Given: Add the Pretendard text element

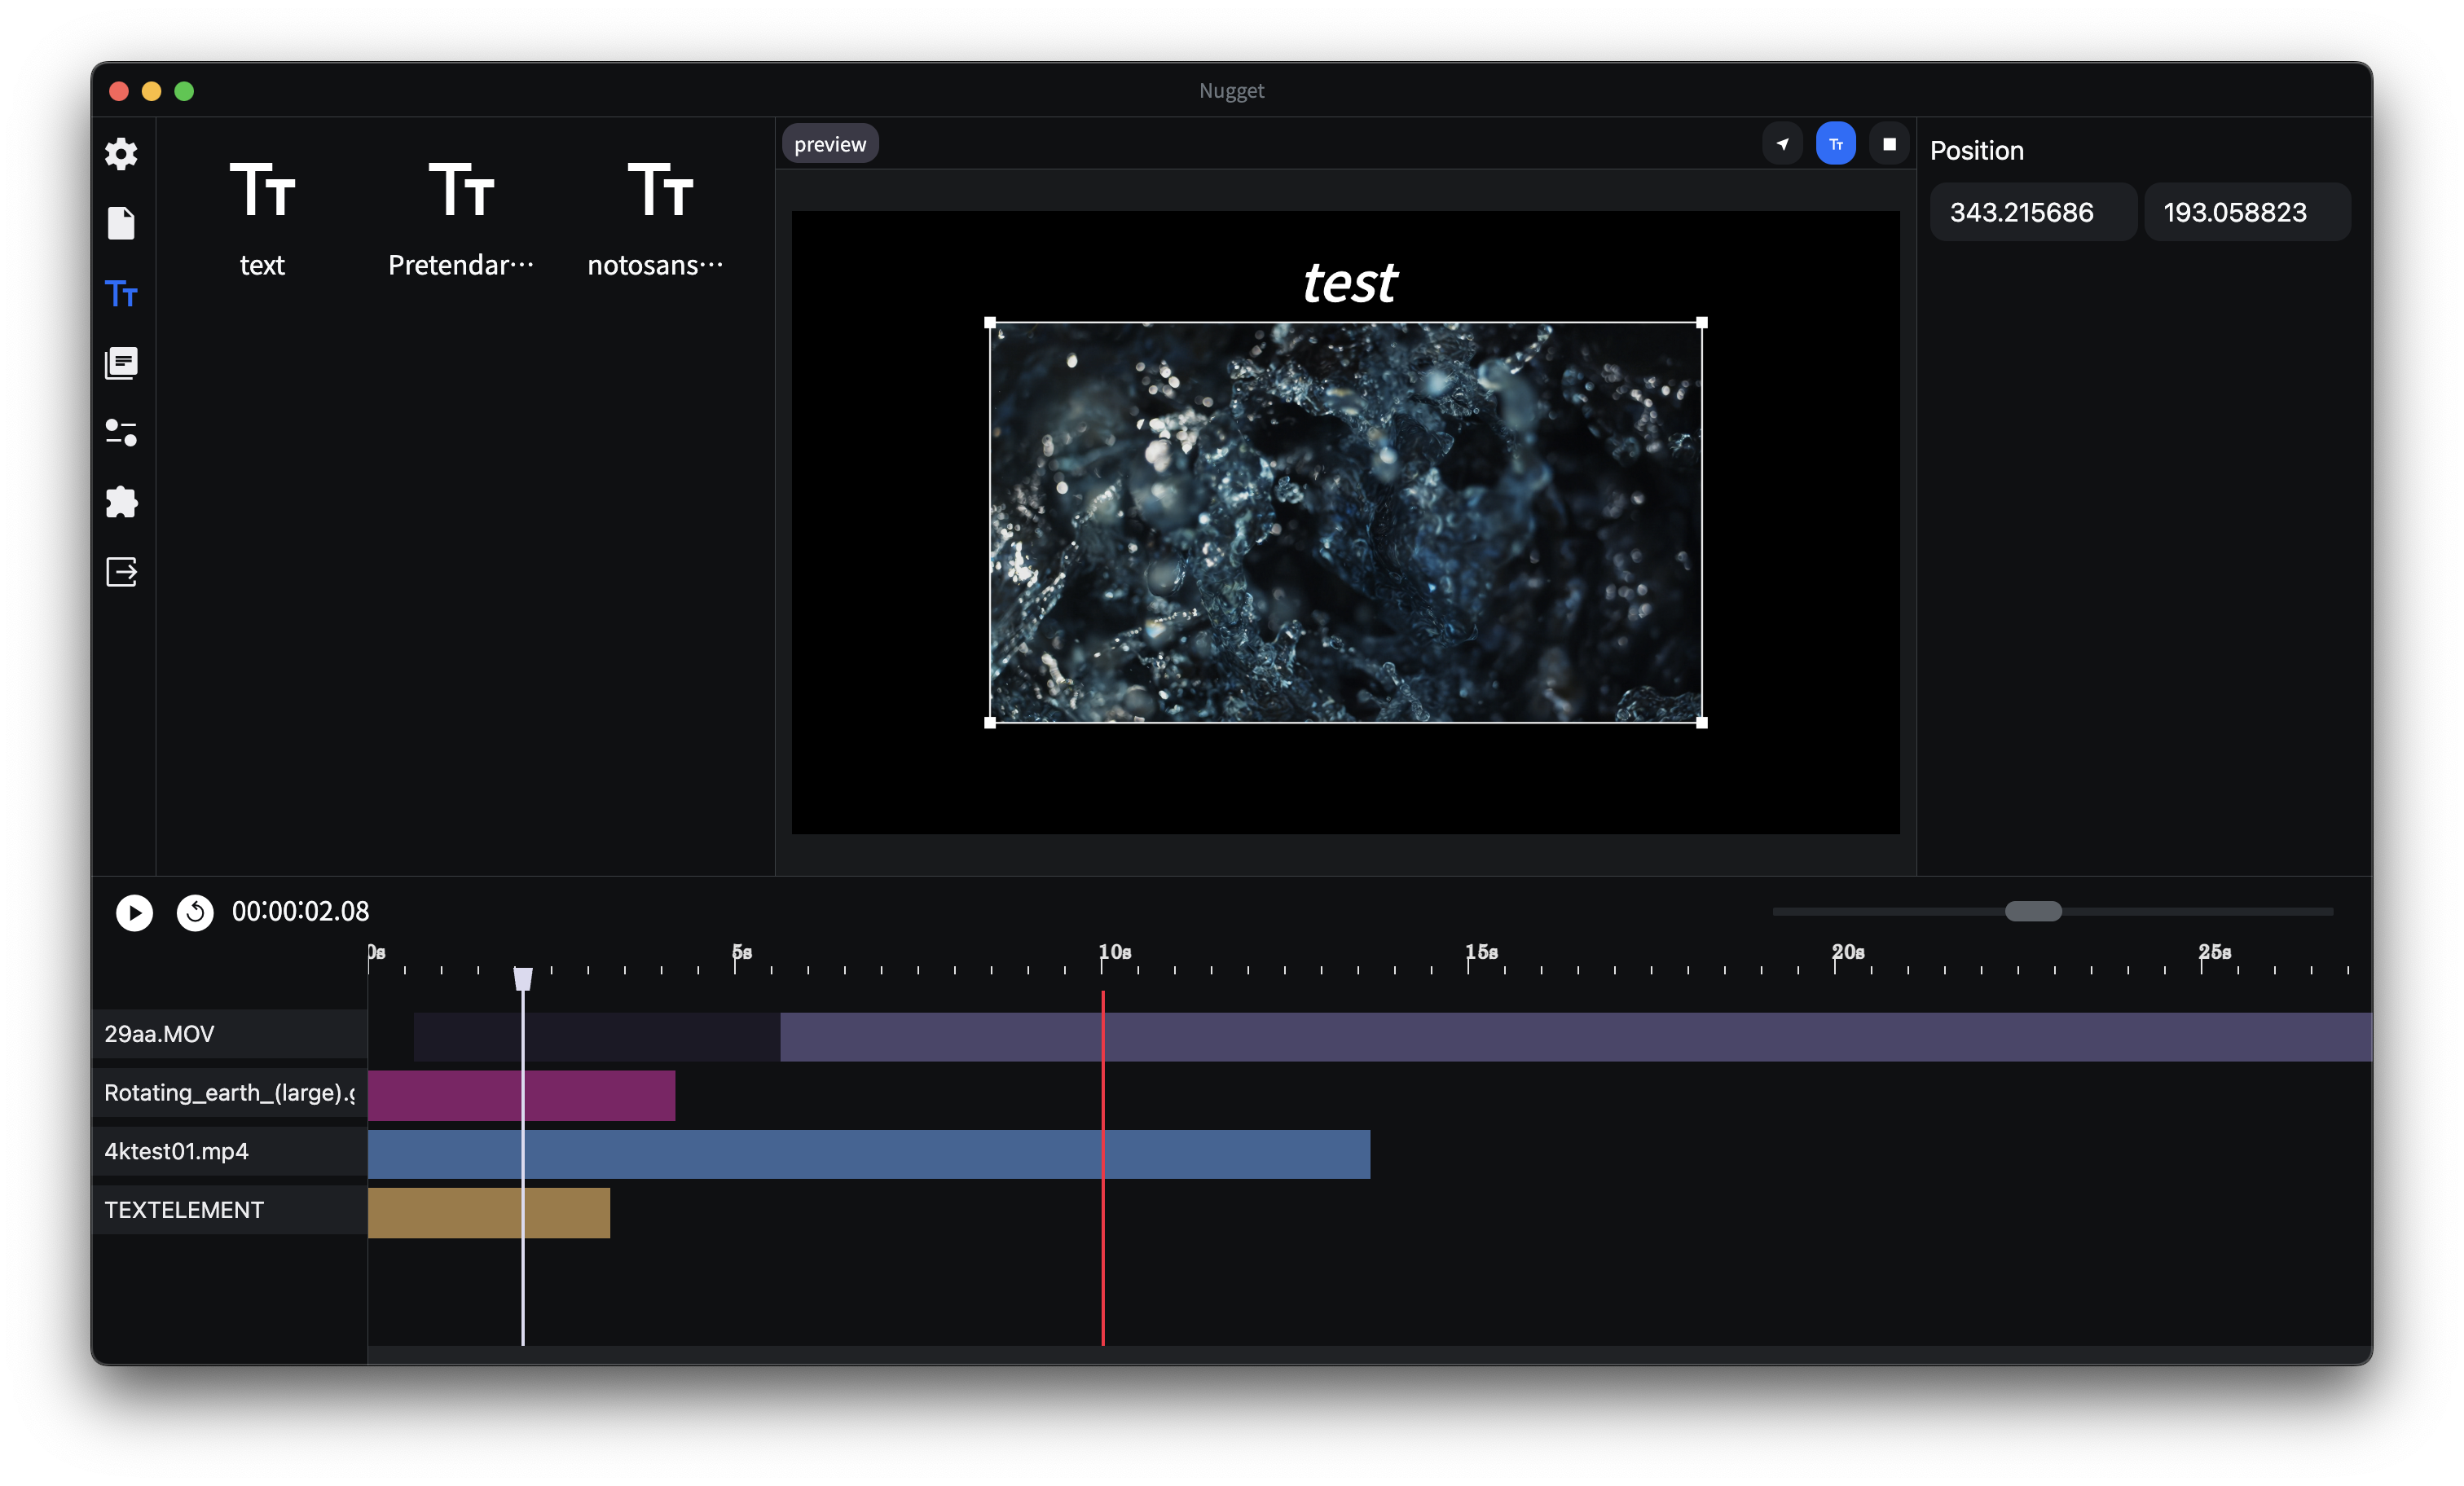Looking at the screenshot, I should [x=461, y=218].
